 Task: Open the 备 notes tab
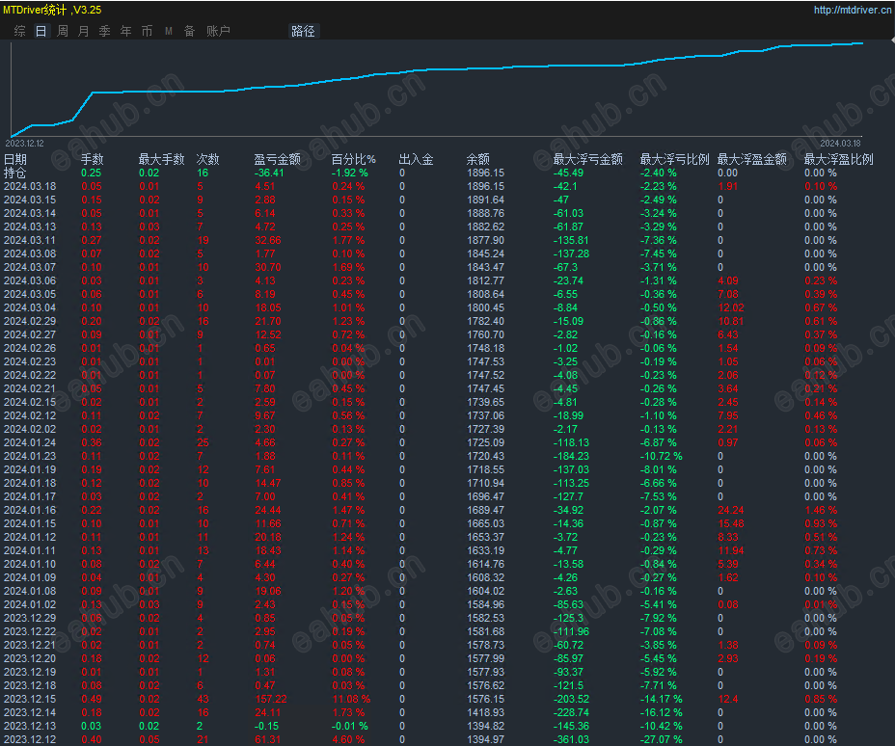click(189, 31)
